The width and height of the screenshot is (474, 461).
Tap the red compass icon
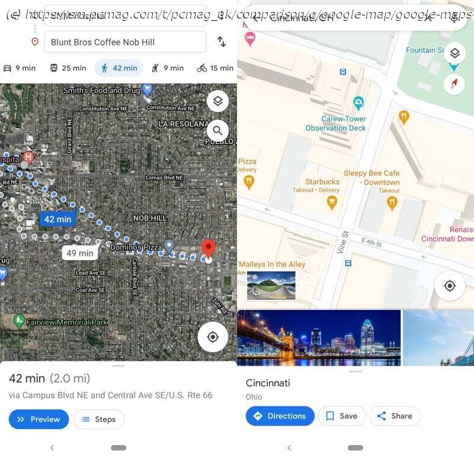pos(454,84)
